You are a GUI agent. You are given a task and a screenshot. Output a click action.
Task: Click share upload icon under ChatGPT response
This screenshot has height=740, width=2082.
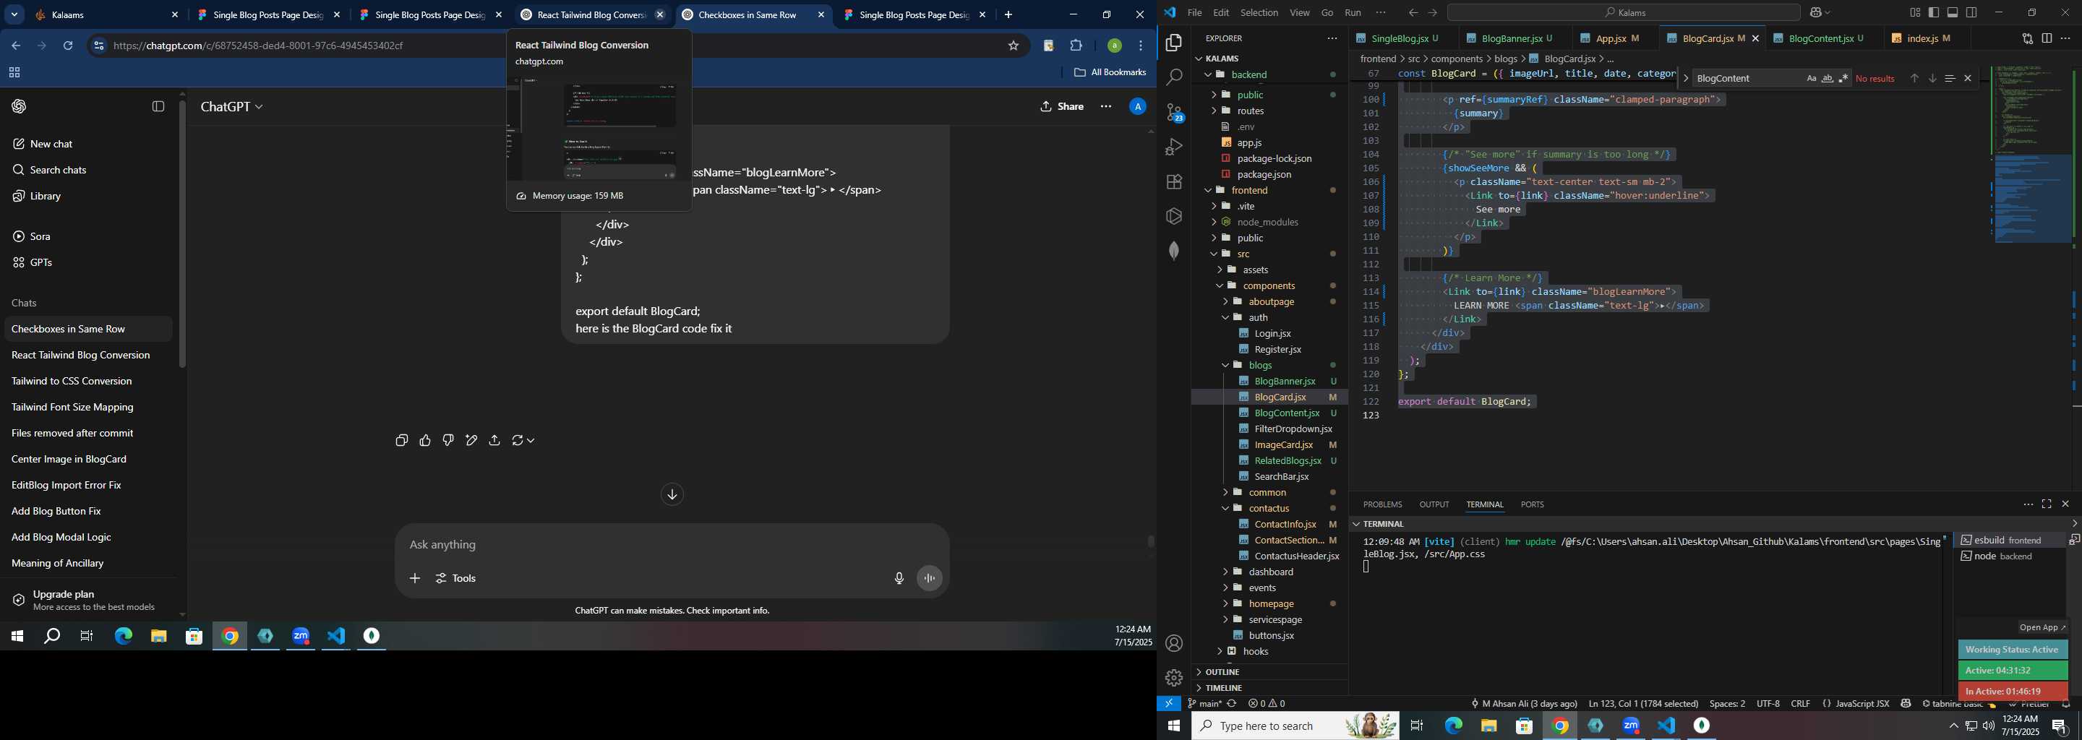[x=494, y=440]
